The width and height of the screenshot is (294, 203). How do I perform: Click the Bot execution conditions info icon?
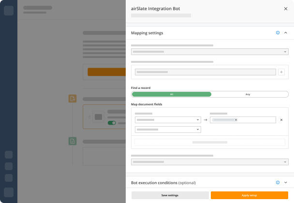pyautogui.click(x=278, y=182)
